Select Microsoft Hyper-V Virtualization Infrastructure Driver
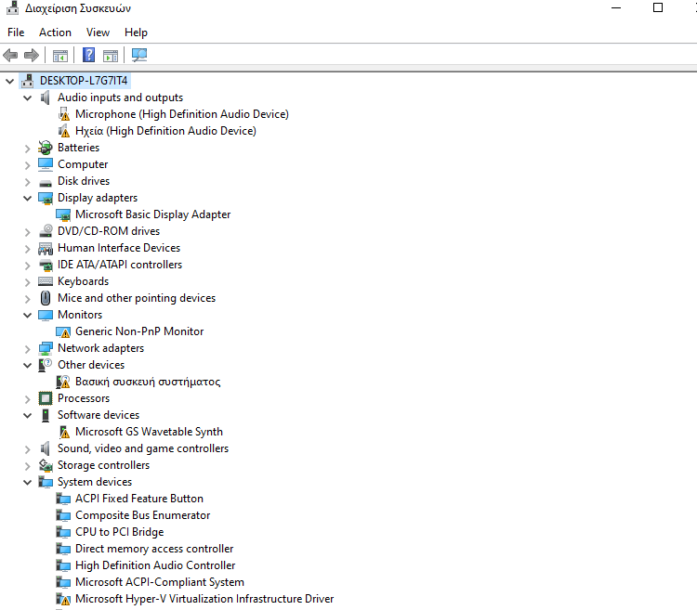 coord(204,599)
